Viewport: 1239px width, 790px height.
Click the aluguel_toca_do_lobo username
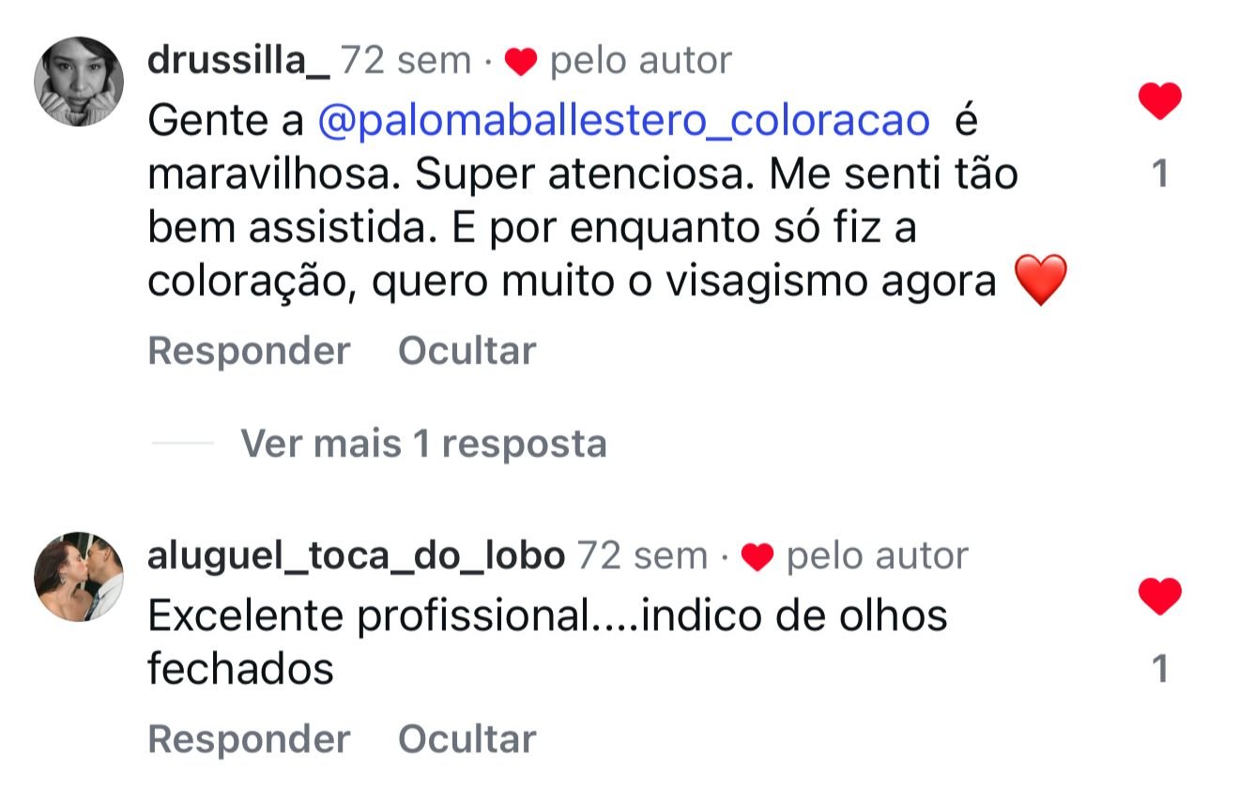[x=356, y=556]
